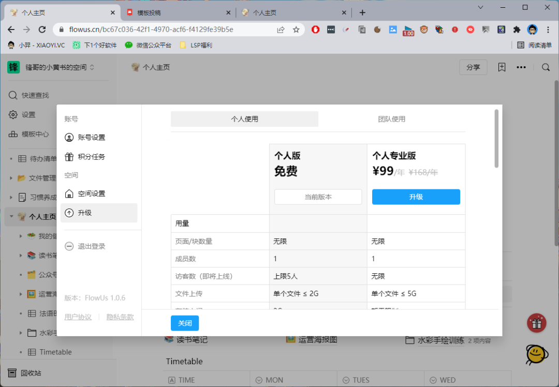
Task: Click the bookmark favorites icon beside share
Action: click(x=502, y=67)
